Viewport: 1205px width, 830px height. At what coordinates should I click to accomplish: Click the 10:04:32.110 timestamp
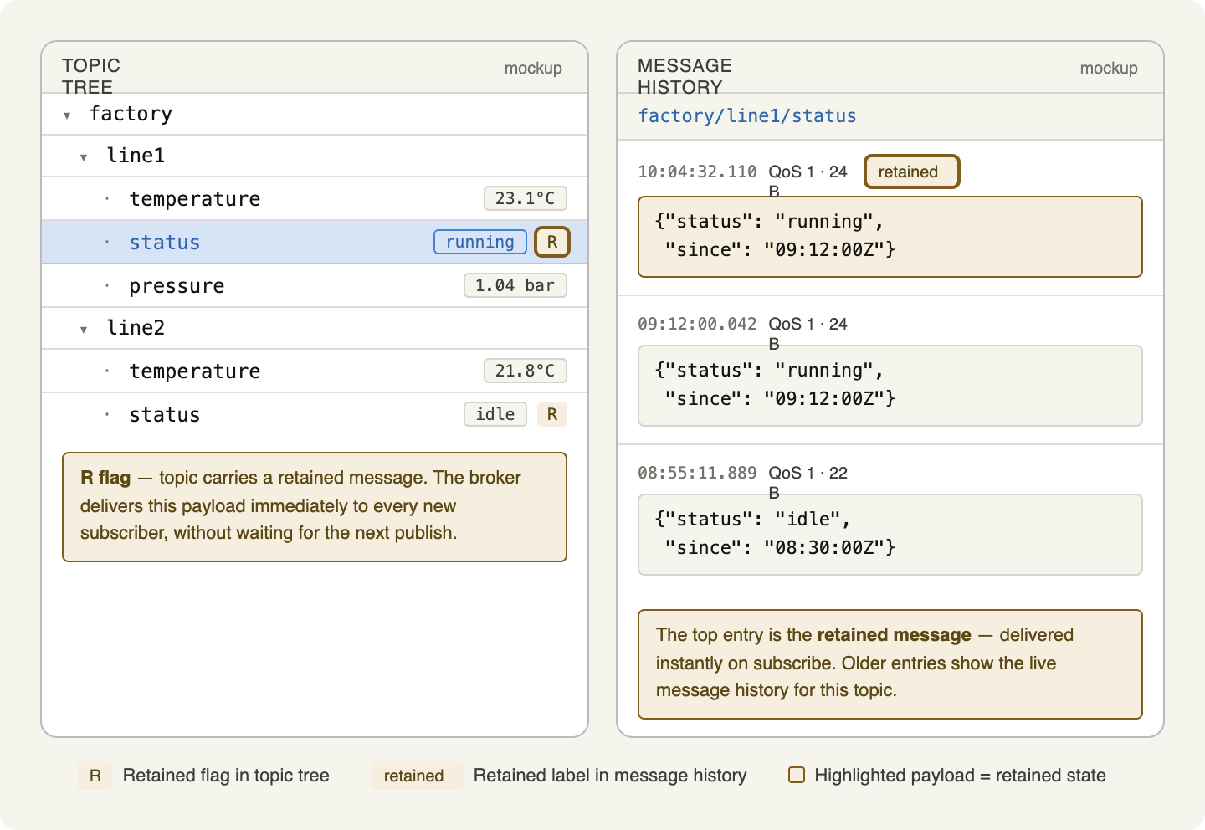[697, 172]
